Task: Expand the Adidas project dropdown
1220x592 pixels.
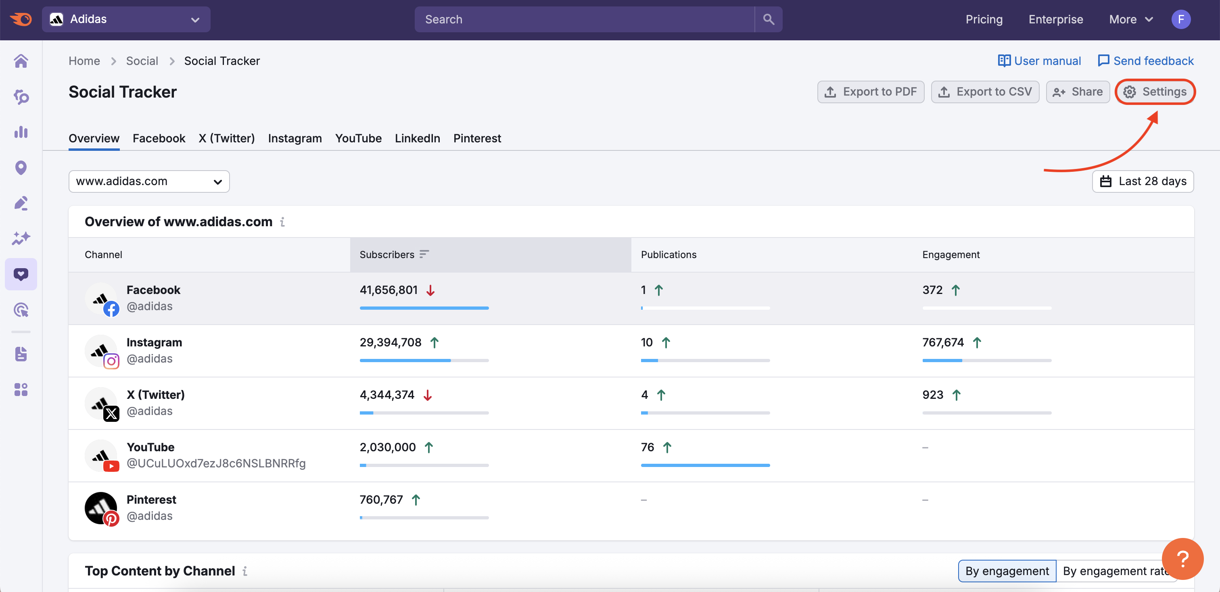Action: [x=126, y=19]
